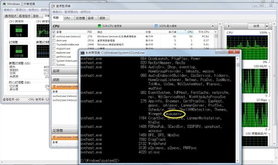Click the orange svchost.exe filter banner under Memory
Image resolution: width=278 pixels, height=165 pixels.
click(x=65, y=137)
